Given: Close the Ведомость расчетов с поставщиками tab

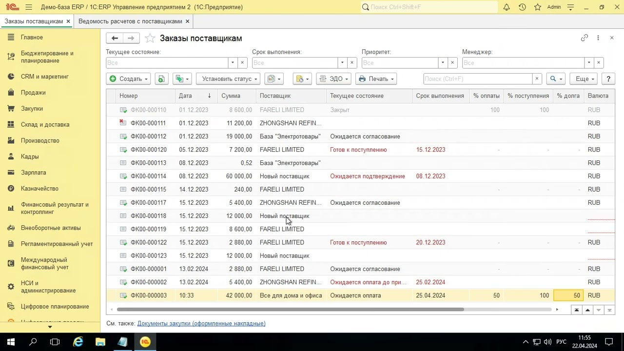Looking at the screenshot, I should [x=188, y=21].
